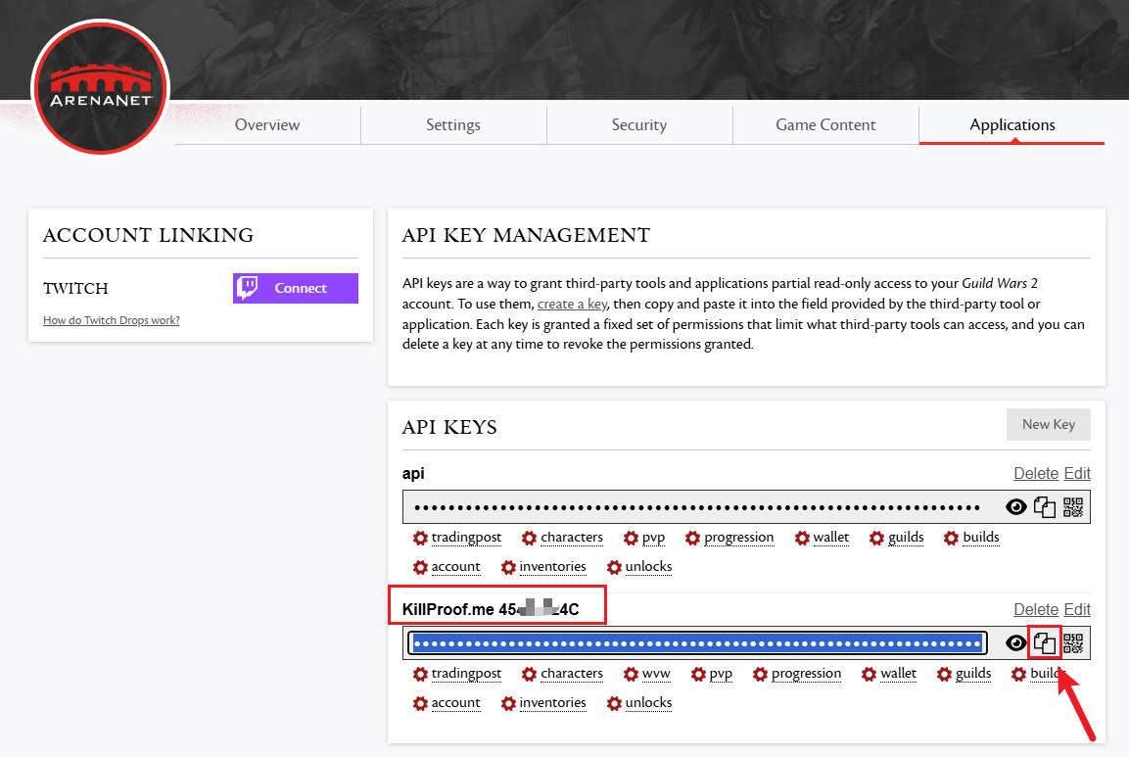Image resolution: width=1129 pixels, height=757 pixels.
Task: Click pvp permission under api key
Action: click(x=644, y=538)
